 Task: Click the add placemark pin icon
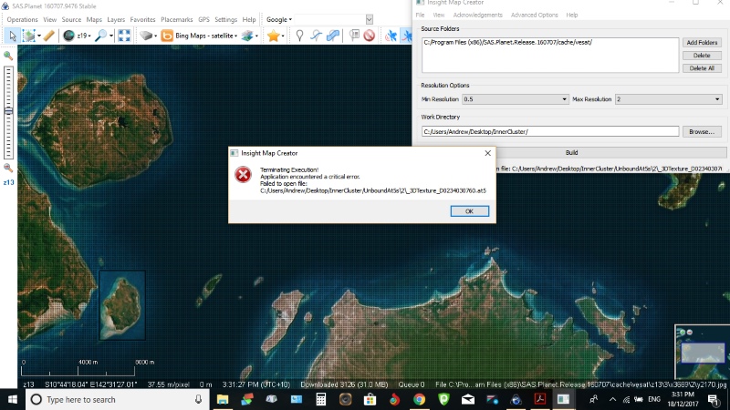298,36
